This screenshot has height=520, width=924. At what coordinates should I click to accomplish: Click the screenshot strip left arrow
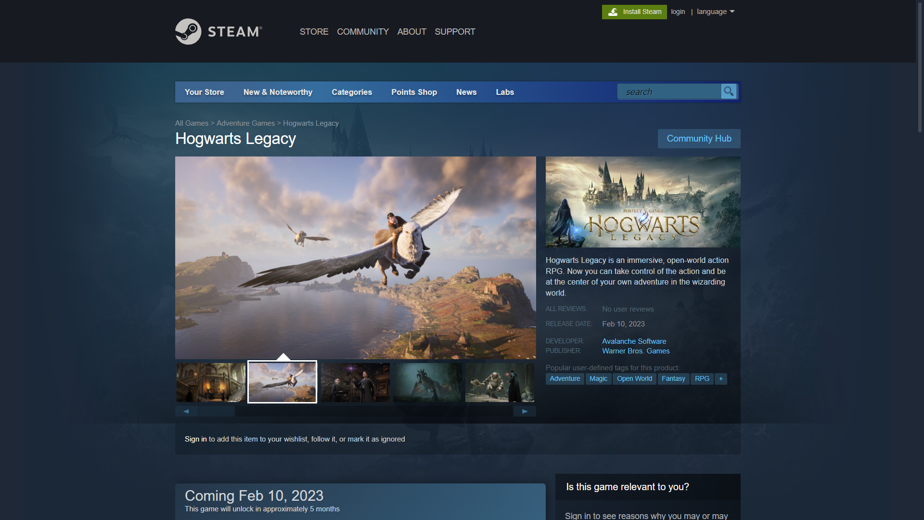(x=187, y=411)
